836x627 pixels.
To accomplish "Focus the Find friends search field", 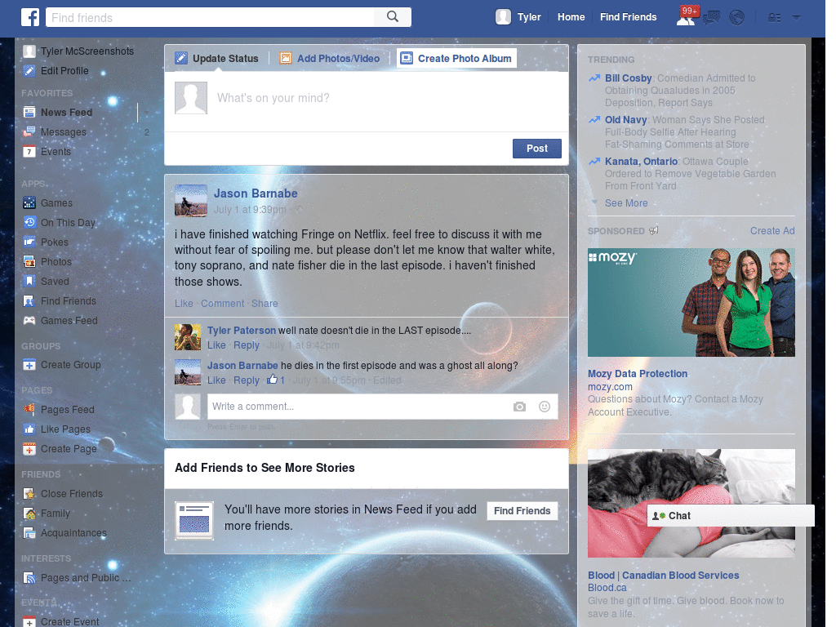I will (210, 17).
